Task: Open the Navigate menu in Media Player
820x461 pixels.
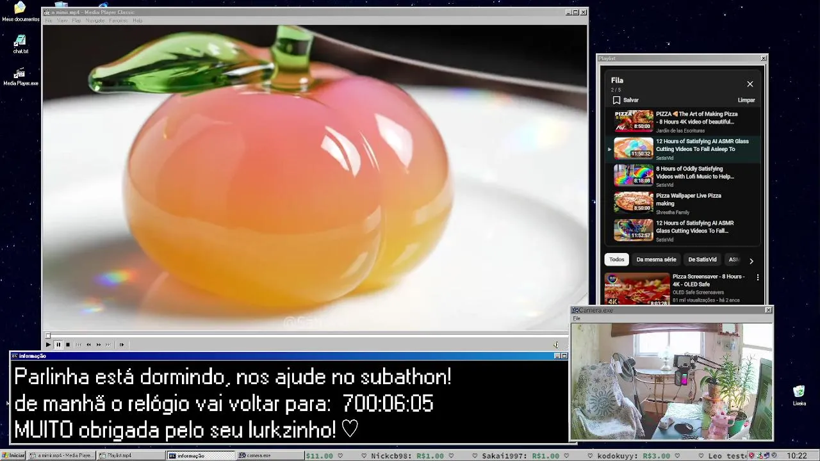Action: (95, 20)
